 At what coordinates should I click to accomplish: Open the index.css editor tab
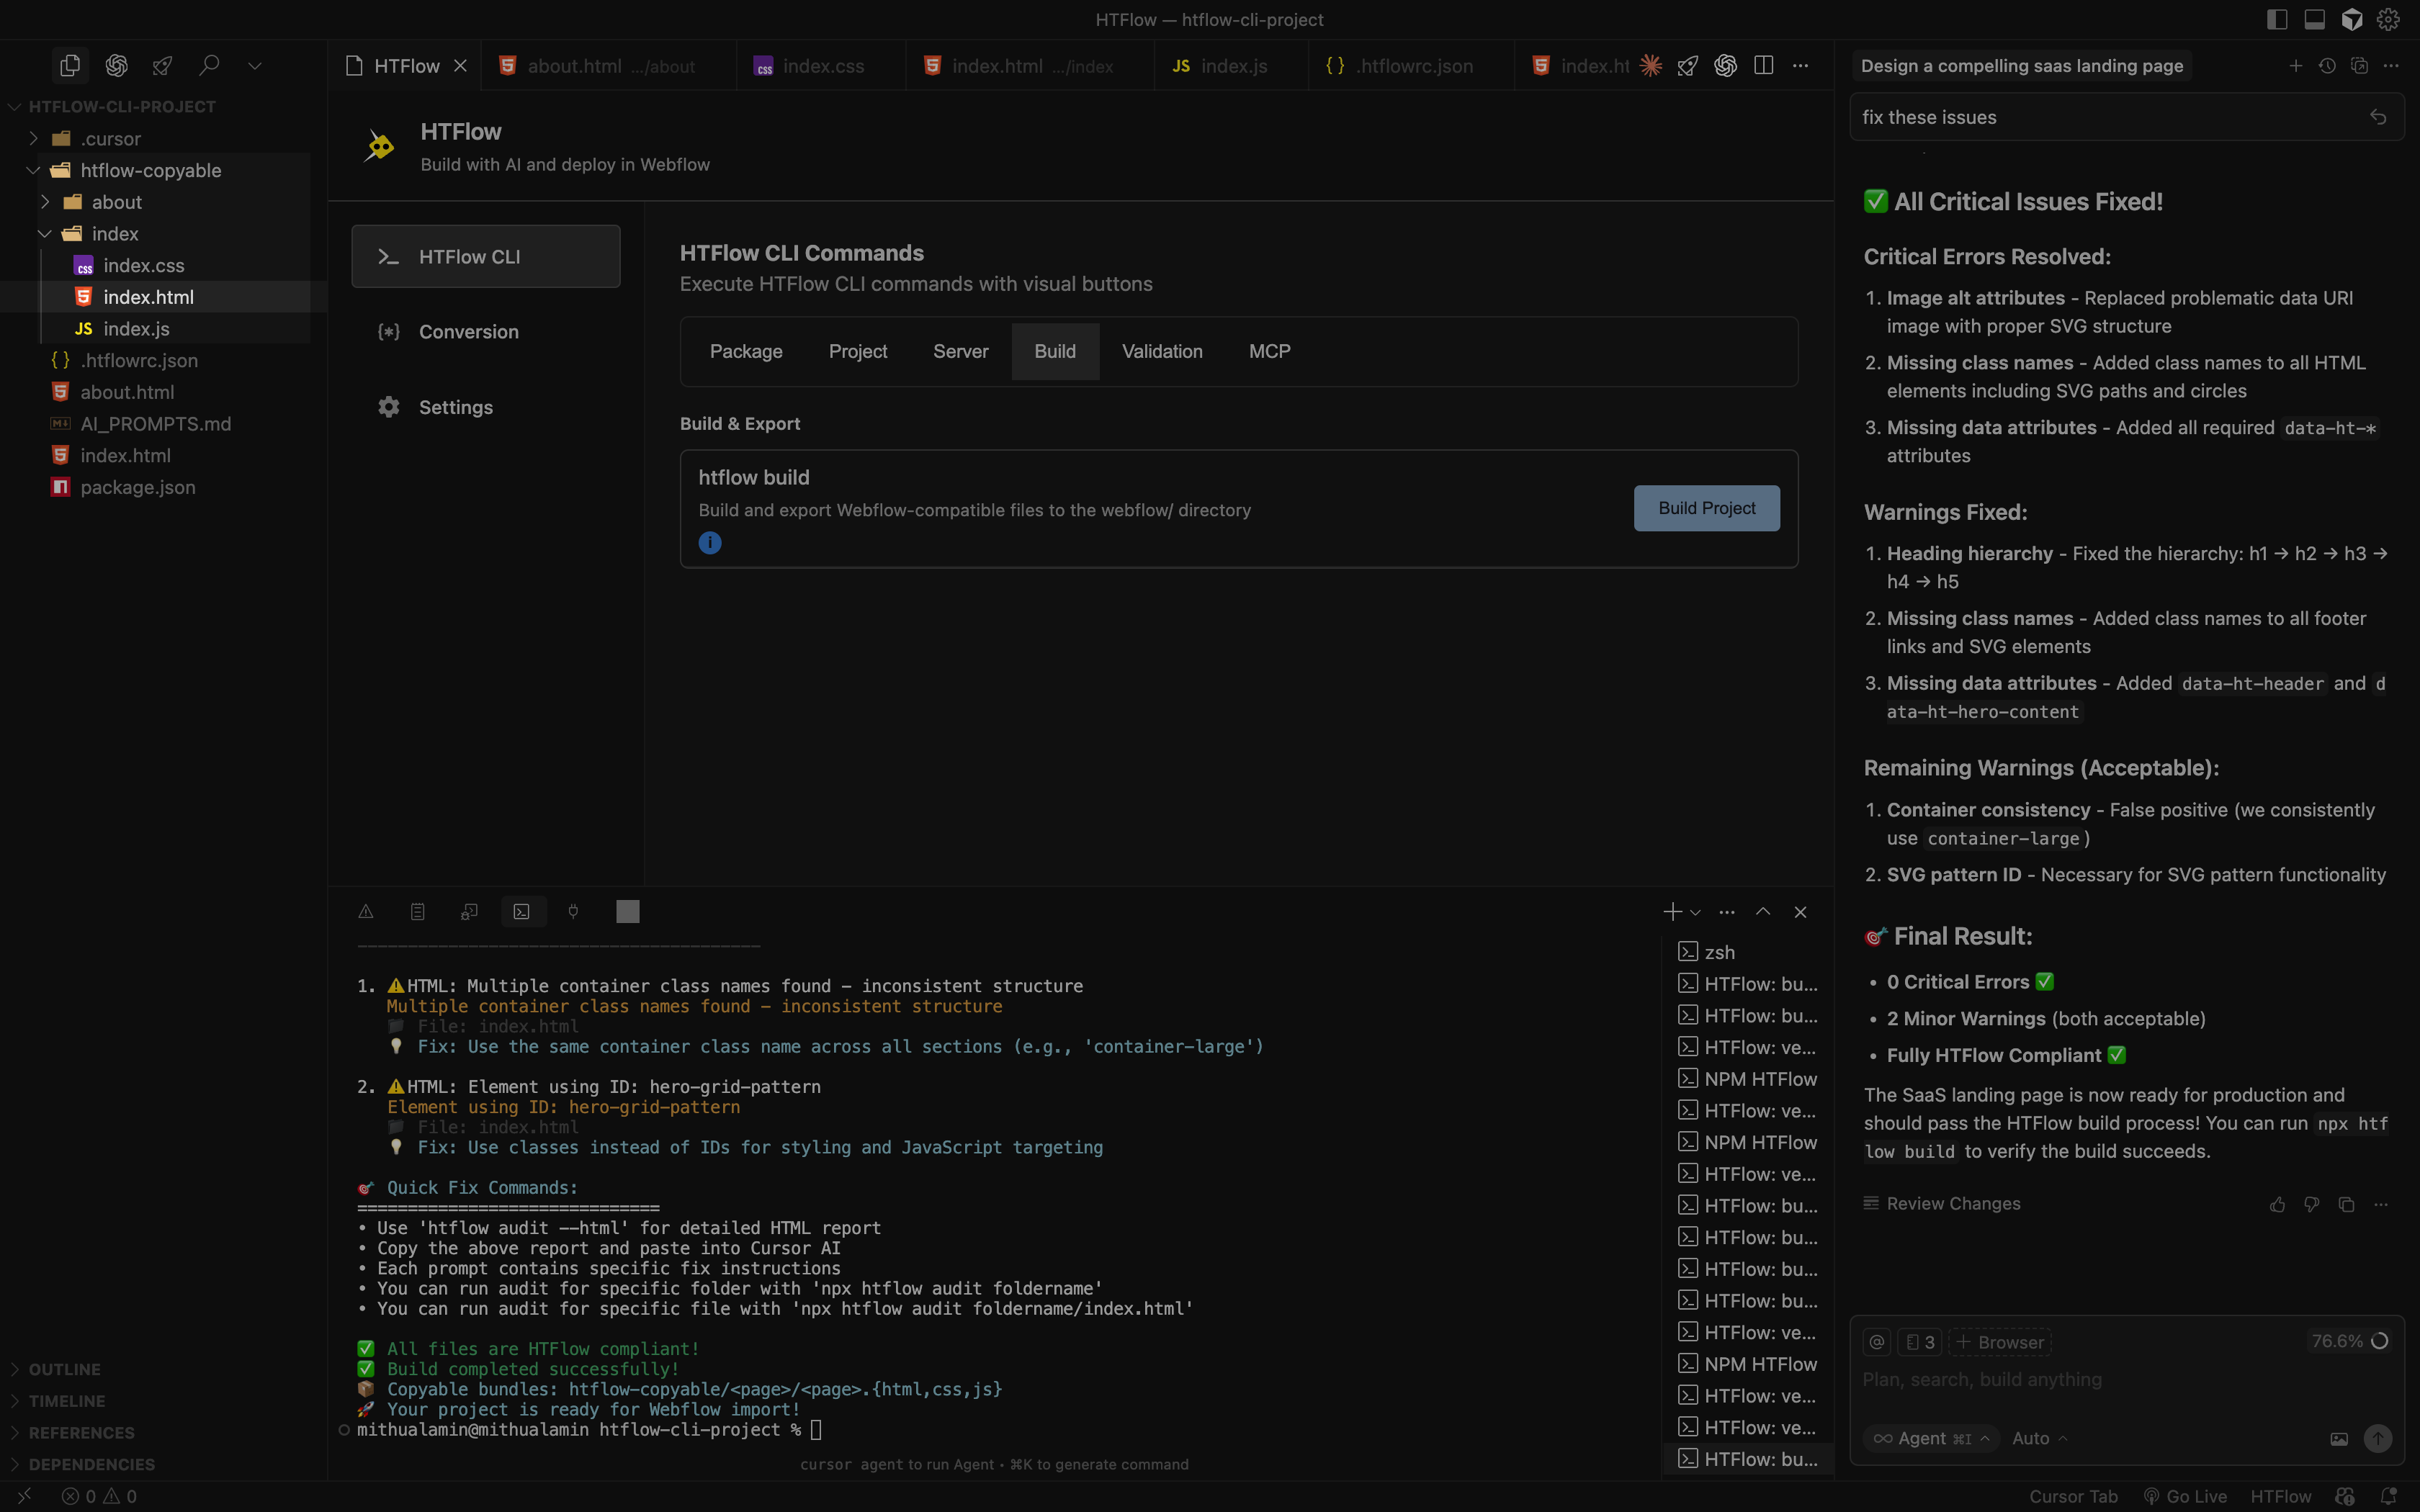(822, 66)
